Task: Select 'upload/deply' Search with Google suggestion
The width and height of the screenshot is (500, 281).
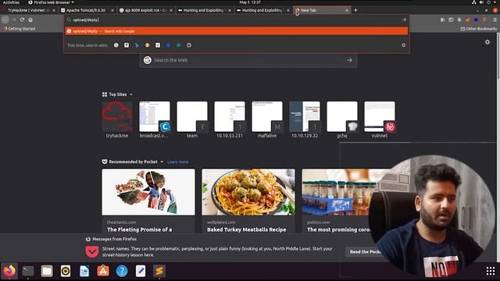Action: click(237, 31)
